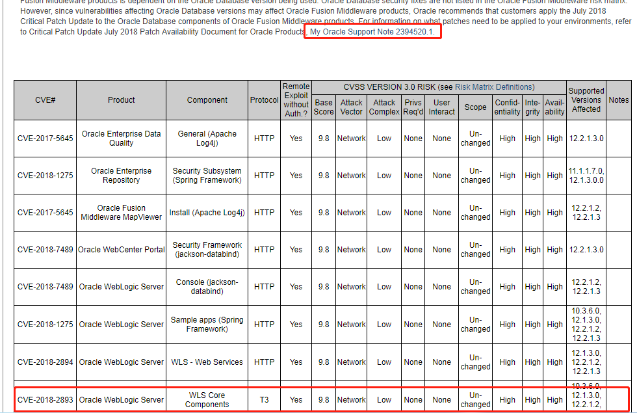637x413 pixels.
Task: Click the Component column header
Action: pos(207,100)
